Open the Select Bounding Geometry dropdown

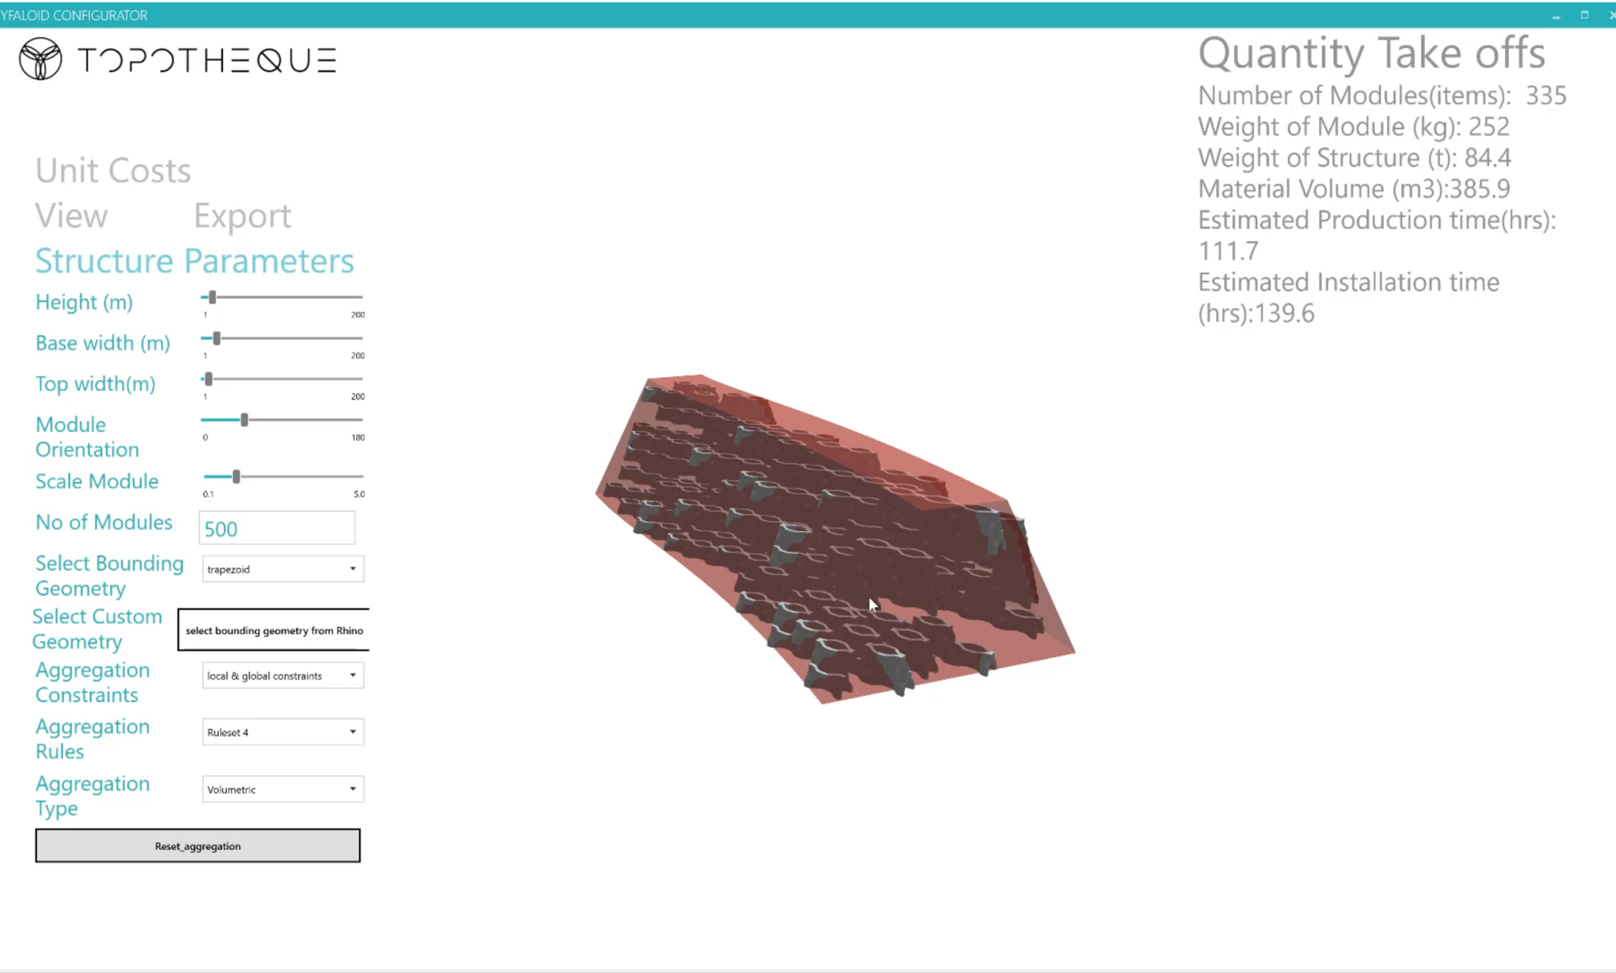(283, 569)
